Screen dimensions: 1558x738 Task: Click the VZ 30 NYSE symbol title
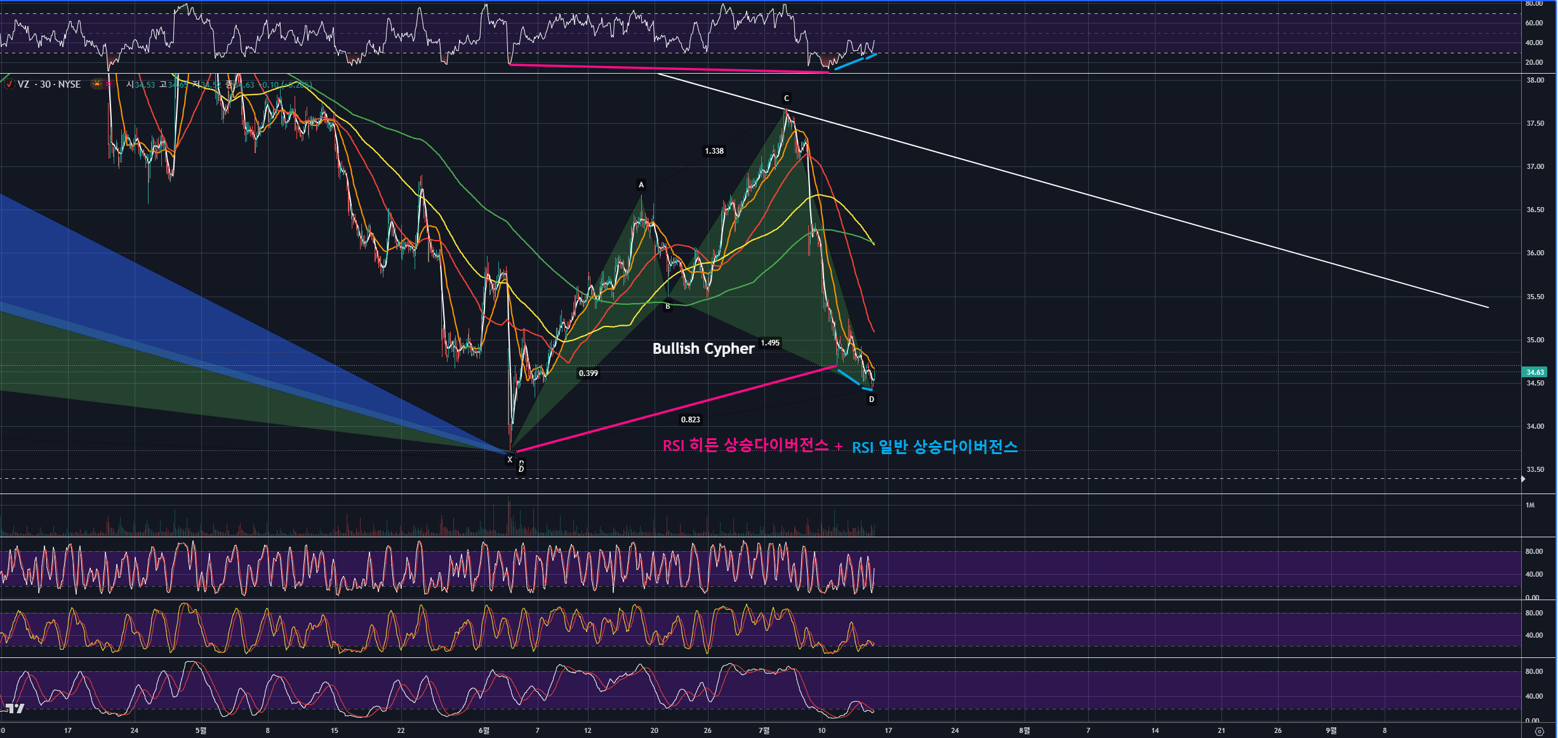pos(49,84)
